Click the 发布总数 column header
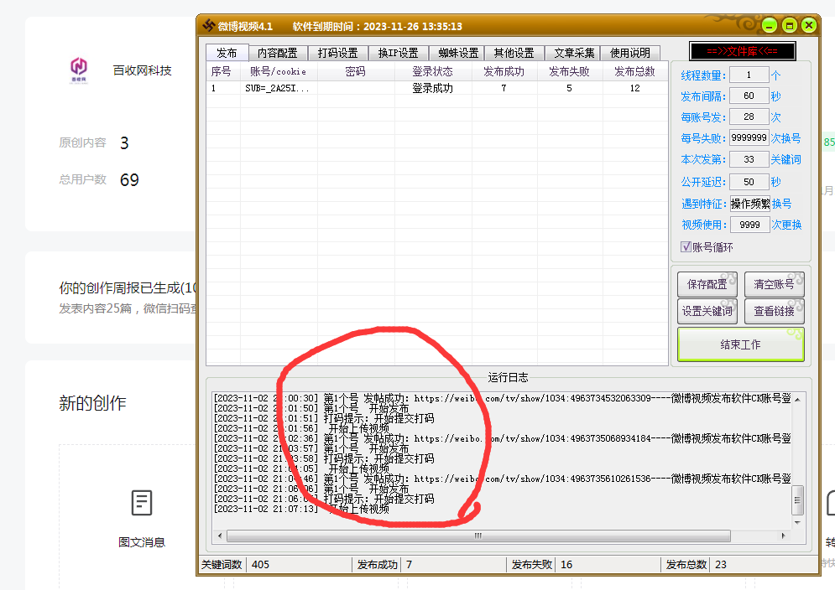The width and height of the screenshot is (835, 590). (635, 72)
